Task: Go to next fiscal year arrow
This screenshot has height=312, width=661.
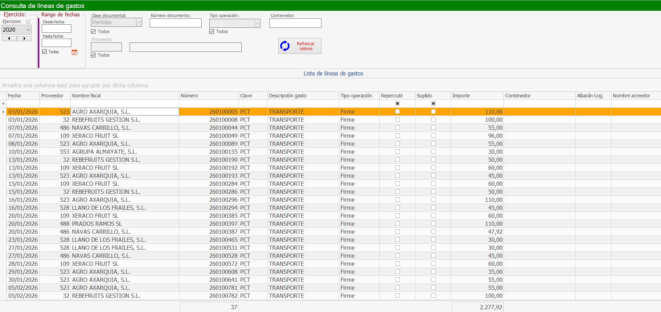Action: pyautogui.click(x=24, y=39)
